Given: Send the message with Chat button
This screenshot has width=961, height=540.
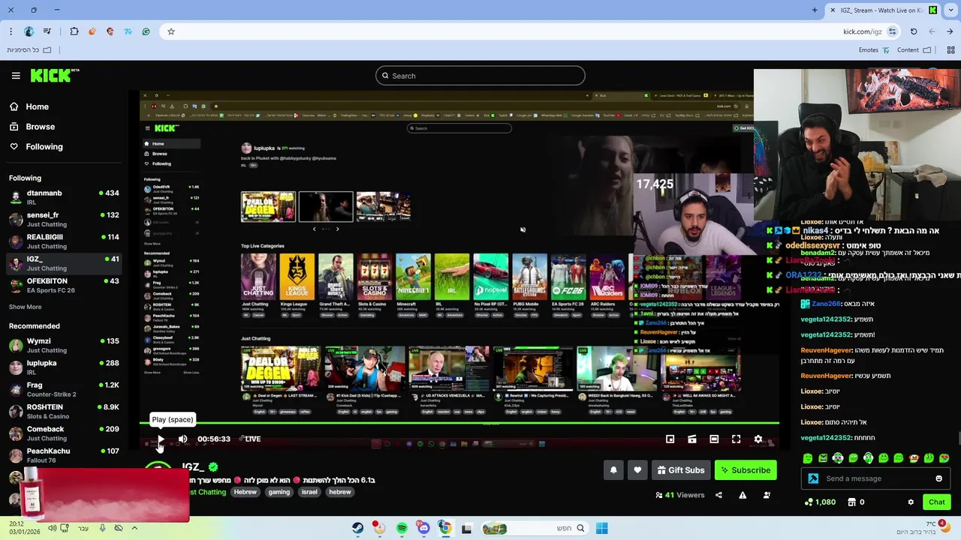Looking at the screenshot, I should [936, 502].
